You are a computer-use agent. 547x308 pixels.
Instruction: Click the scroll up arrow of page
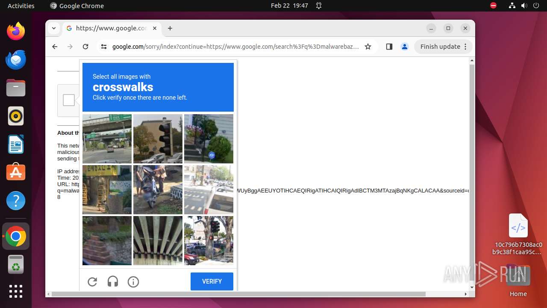pyautogui.click(x=472, y=60)
